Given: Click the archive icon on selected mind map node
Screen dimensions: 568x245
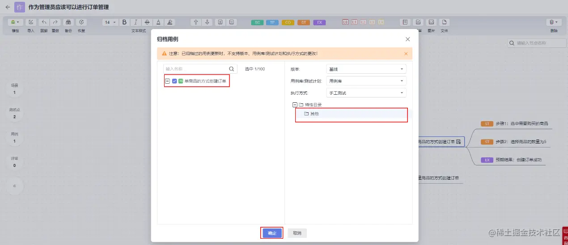Looking at the screenshot, I should [458, 142].
